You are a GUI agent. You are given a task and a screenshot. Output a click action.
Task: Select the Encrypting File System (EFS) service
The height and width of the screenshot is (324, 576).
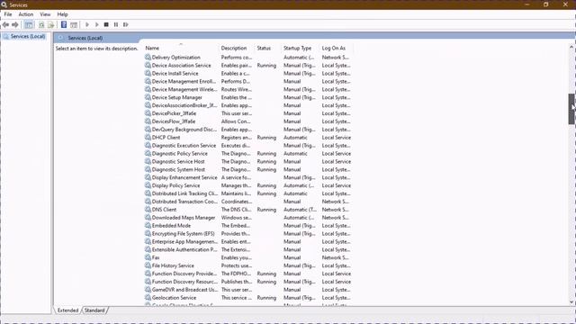pyautogui.click(x=248, y=234)
